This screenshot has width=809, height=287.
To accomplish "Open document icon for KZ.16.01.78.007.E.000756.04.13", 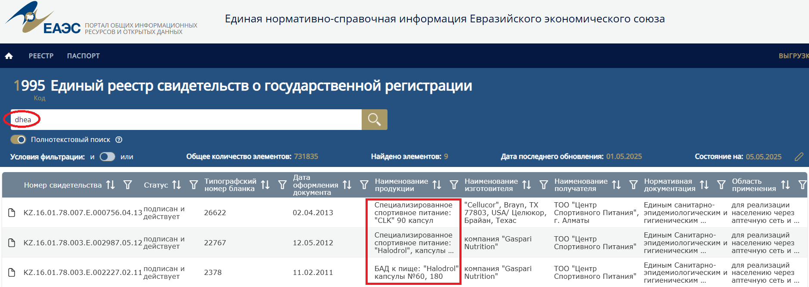I will [12, 213].
